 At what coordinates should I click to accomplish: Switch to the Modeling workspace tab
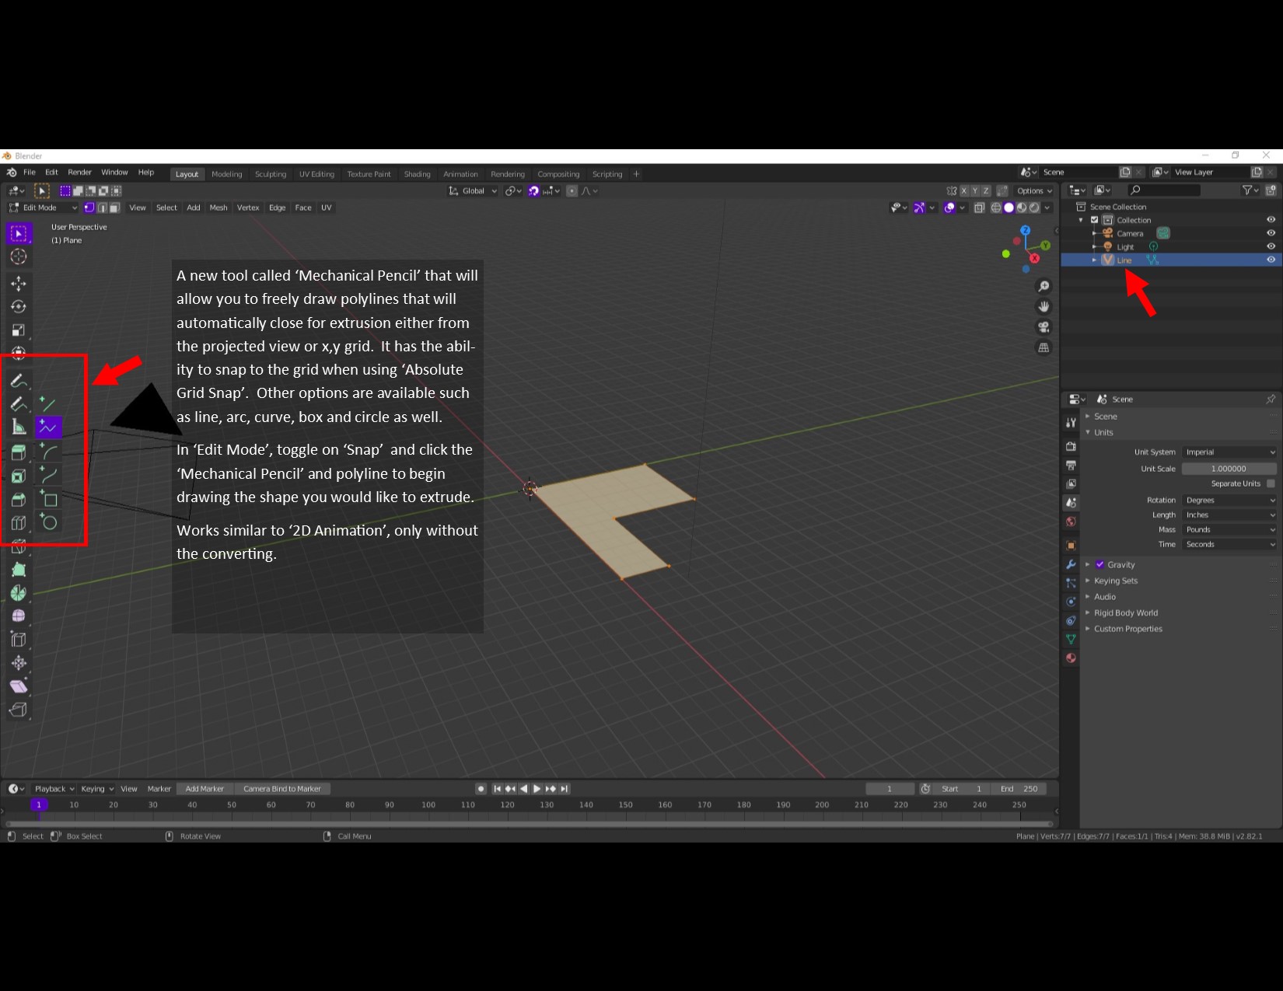click(226, 174)
